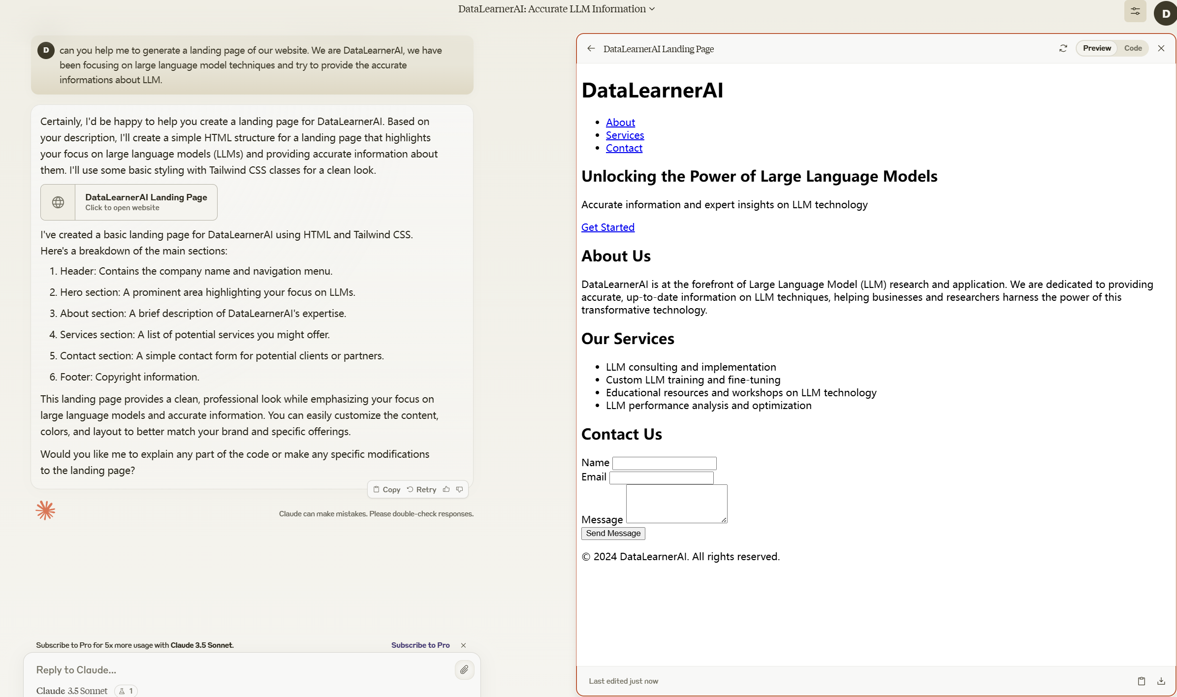Go back with the artifact panel arrow
This screenshot has height=697, width=1177.
(x=591, y=48)
